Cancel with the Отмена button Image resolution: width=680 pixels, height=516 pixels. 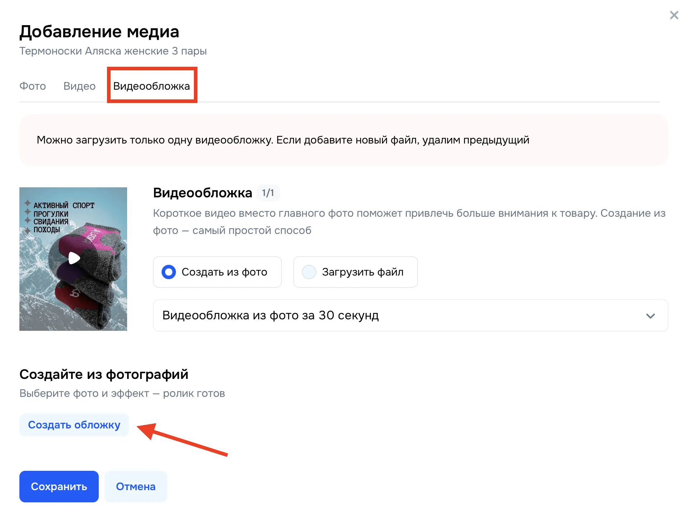pos(135,487)
